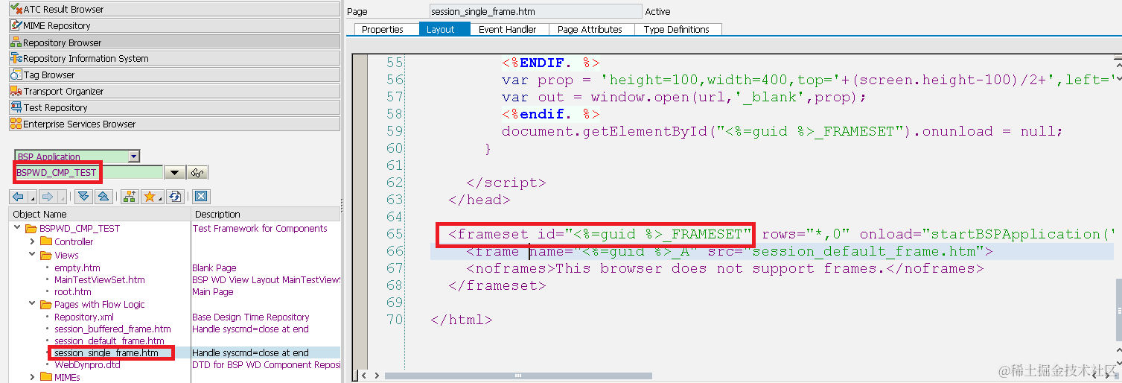Click the Expand all nodes icon

84,197
